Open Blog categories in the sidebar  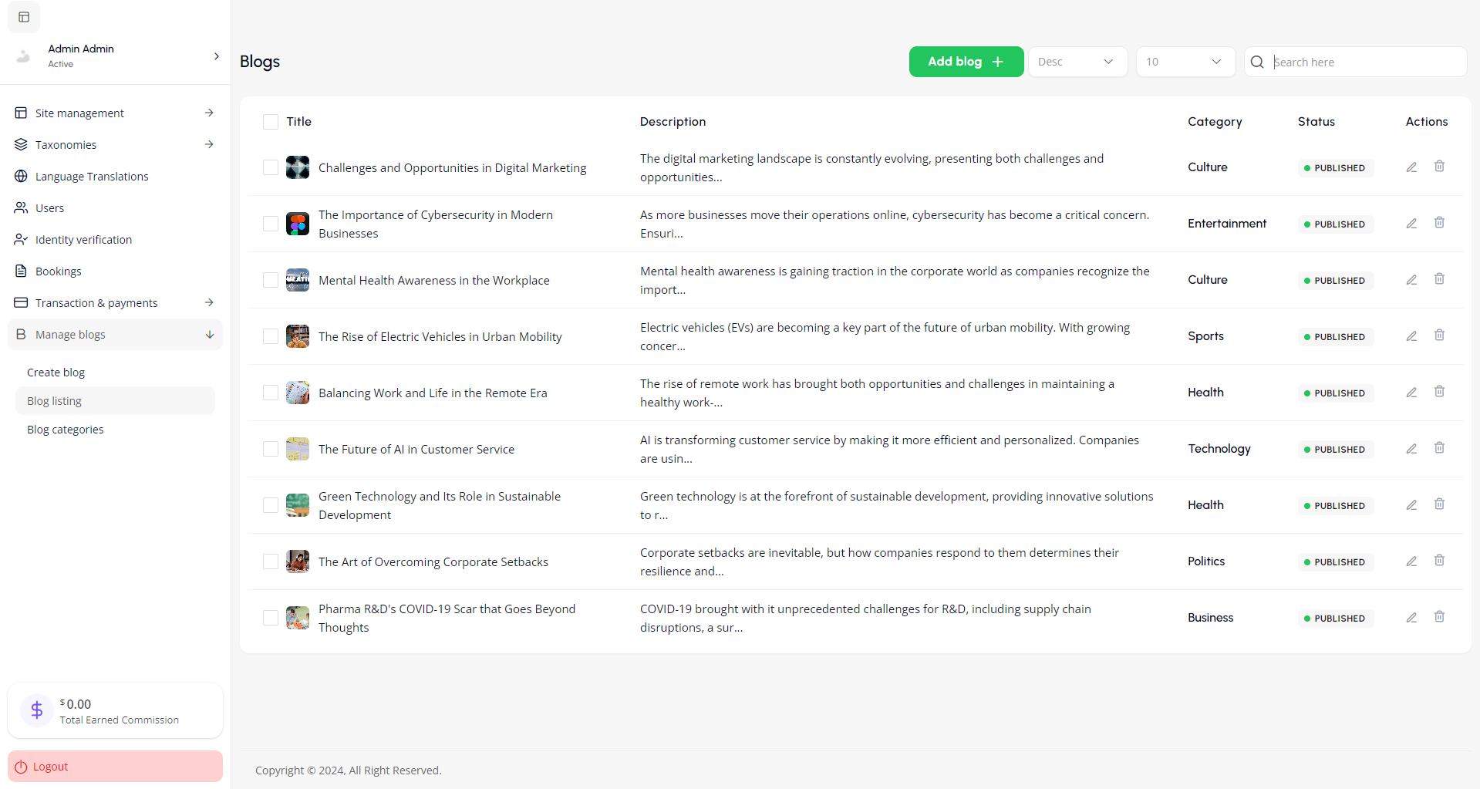(x=66, y=430)
